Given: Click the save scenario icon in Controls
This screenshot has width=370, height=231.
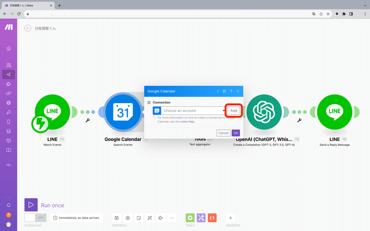Looking at the screenshot, I should pos(117,218).
